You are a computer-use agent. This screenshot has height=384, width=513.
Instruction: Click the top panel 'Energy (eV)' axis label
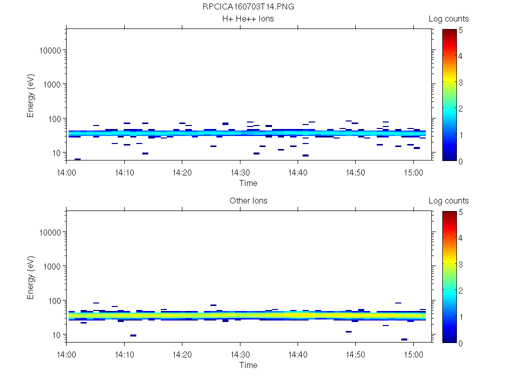pyautogui.click(x=31, y=95)
